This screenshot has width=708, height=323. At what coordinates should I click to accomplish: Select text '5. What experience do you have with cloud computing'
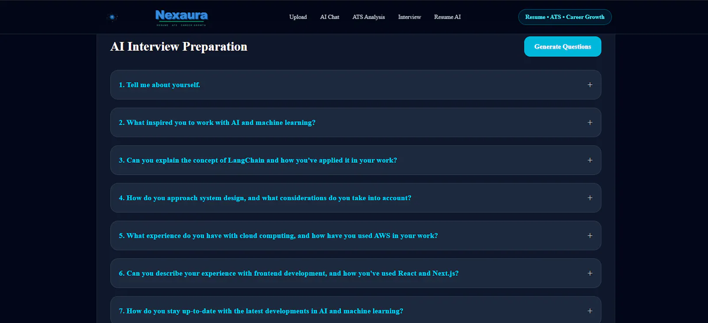click(x=207, y=236)
